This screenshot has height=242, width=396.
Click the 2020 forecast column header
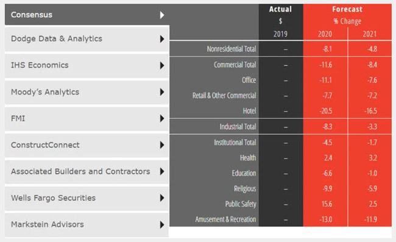point(325,34)
